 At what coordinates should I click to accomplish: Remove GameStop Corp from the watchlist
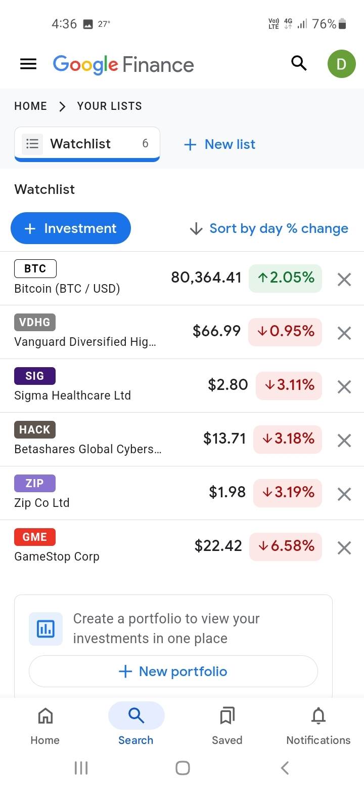344,547
